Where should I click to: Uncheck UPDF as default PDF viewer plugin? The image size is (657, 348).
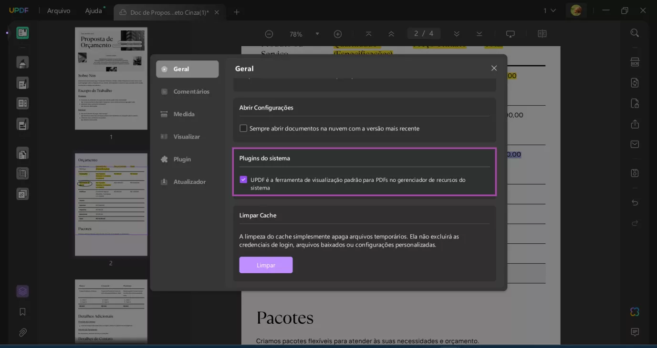click(x=243, y=179)
